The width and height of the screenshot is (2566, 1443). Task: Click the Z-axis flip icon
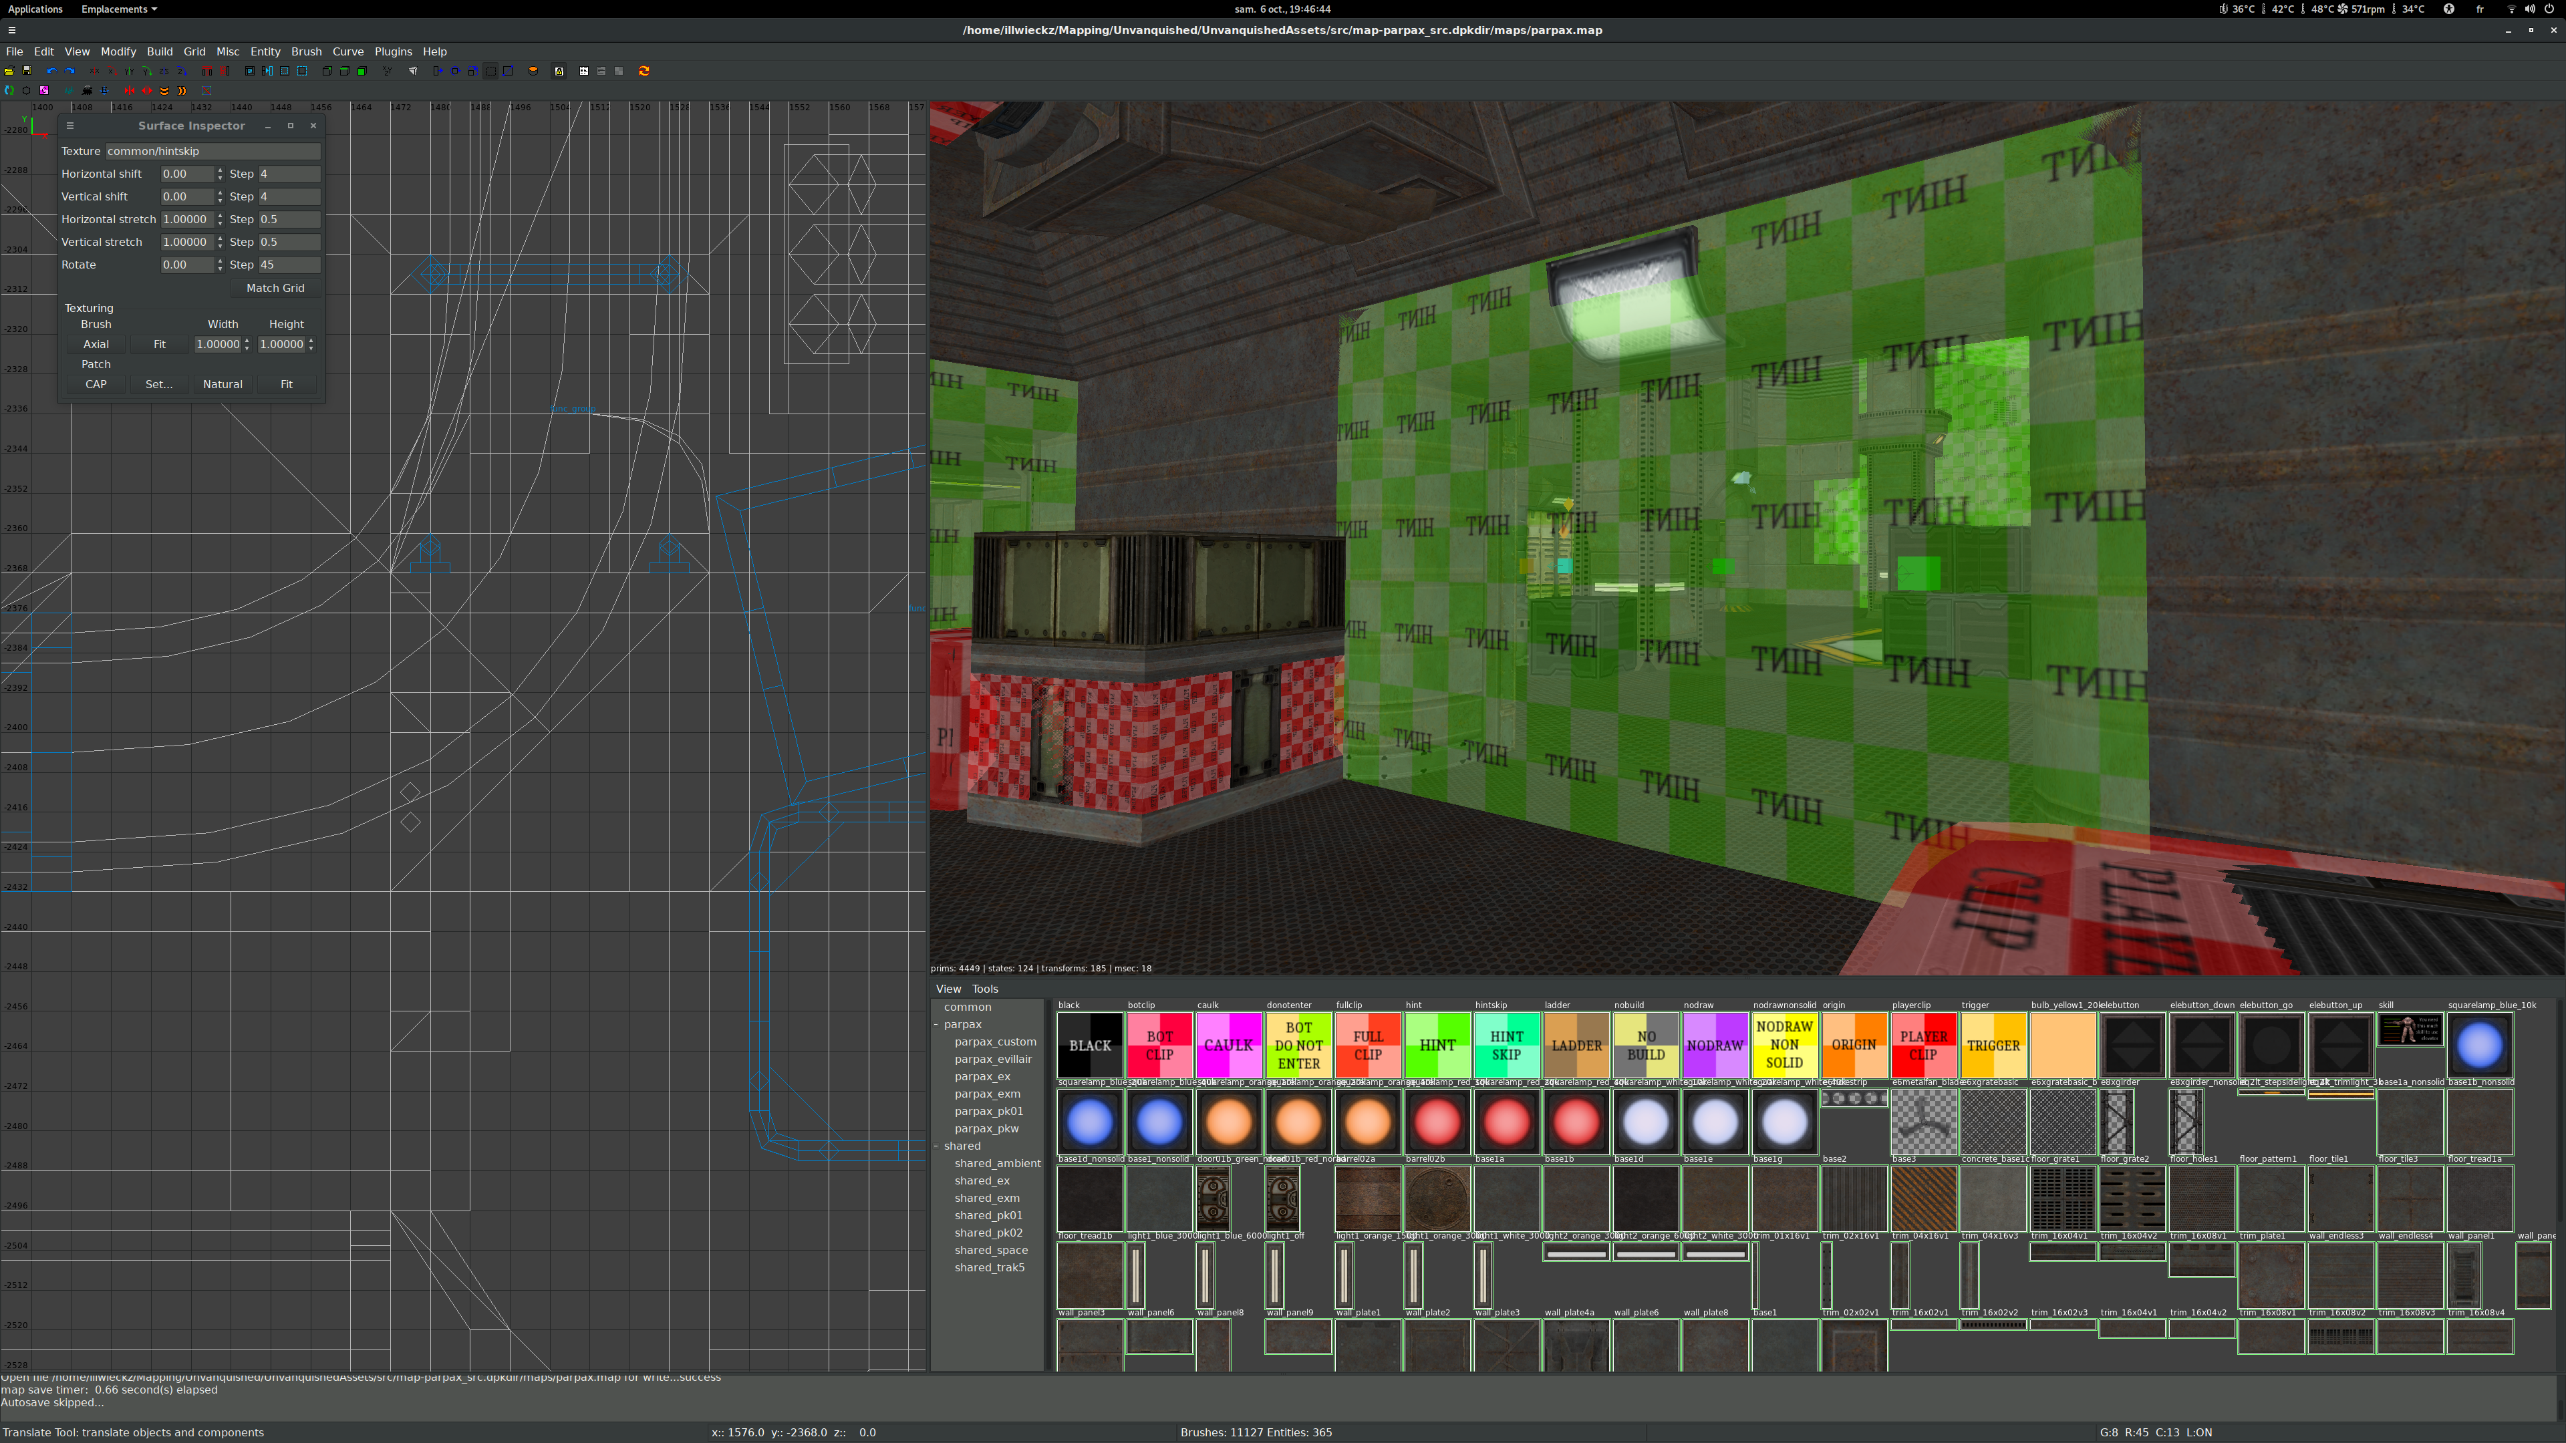tap(164, 71)
